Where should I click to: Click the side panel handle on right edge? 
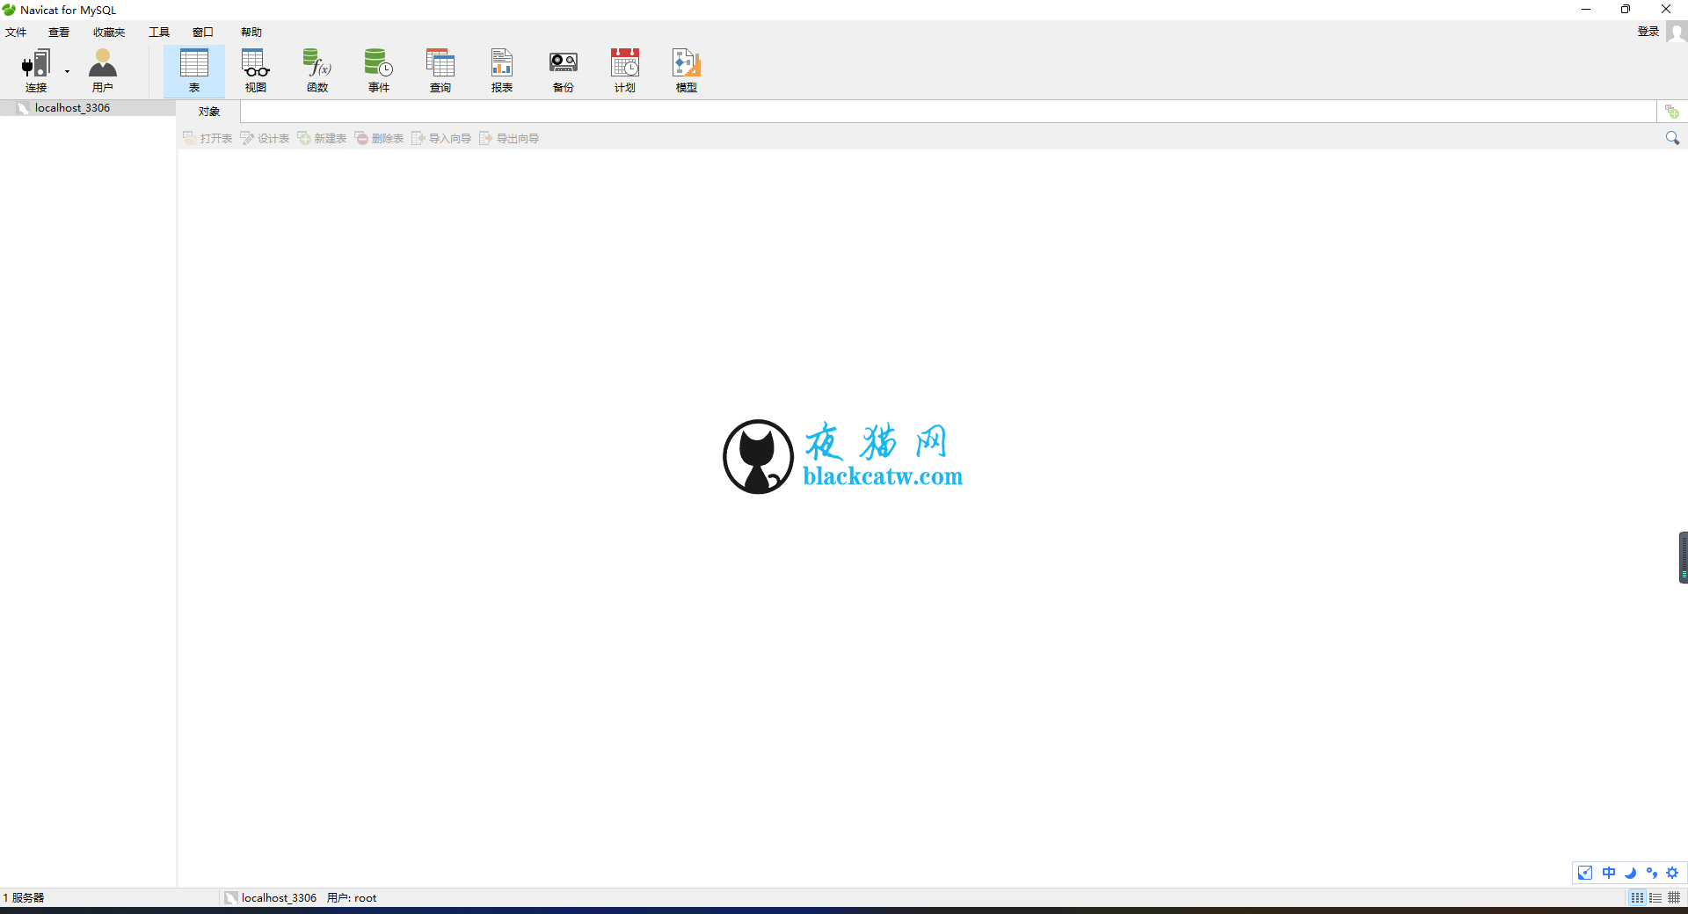pyautogui.click(x=1684, y=557)
